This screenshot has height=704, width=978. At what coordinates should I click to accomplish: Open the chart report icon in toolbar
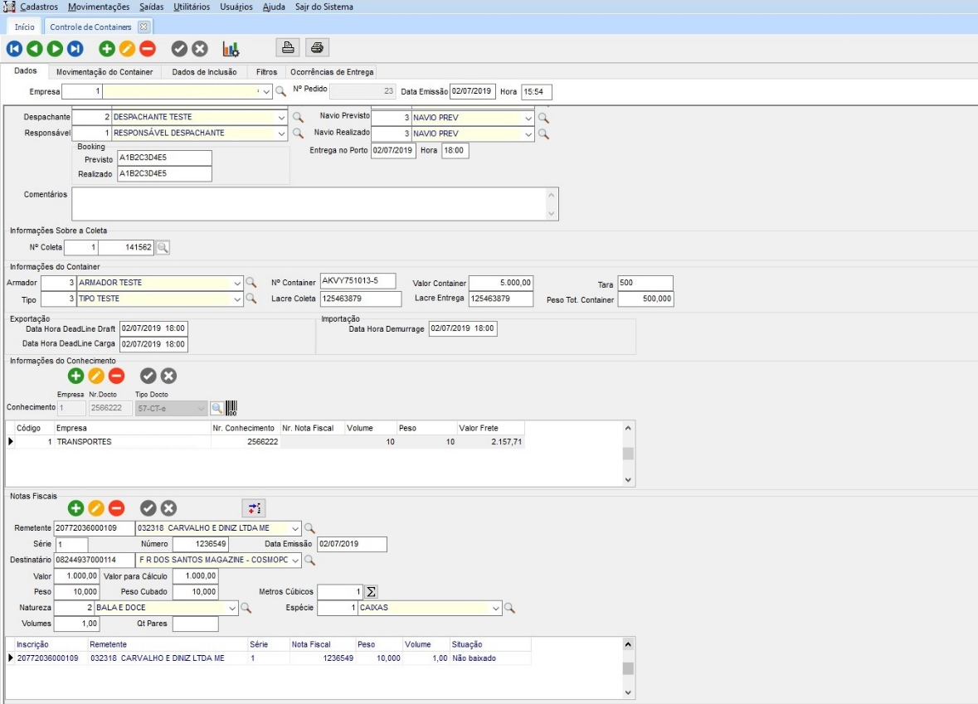pos(231,48)
